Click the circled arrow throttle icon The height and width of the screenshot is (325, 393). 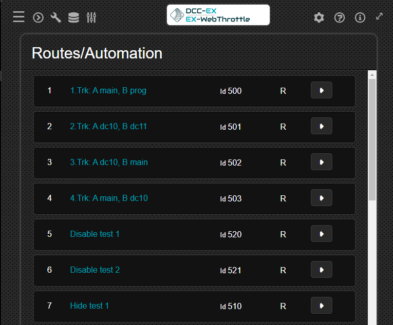click(x=38, y=17)
